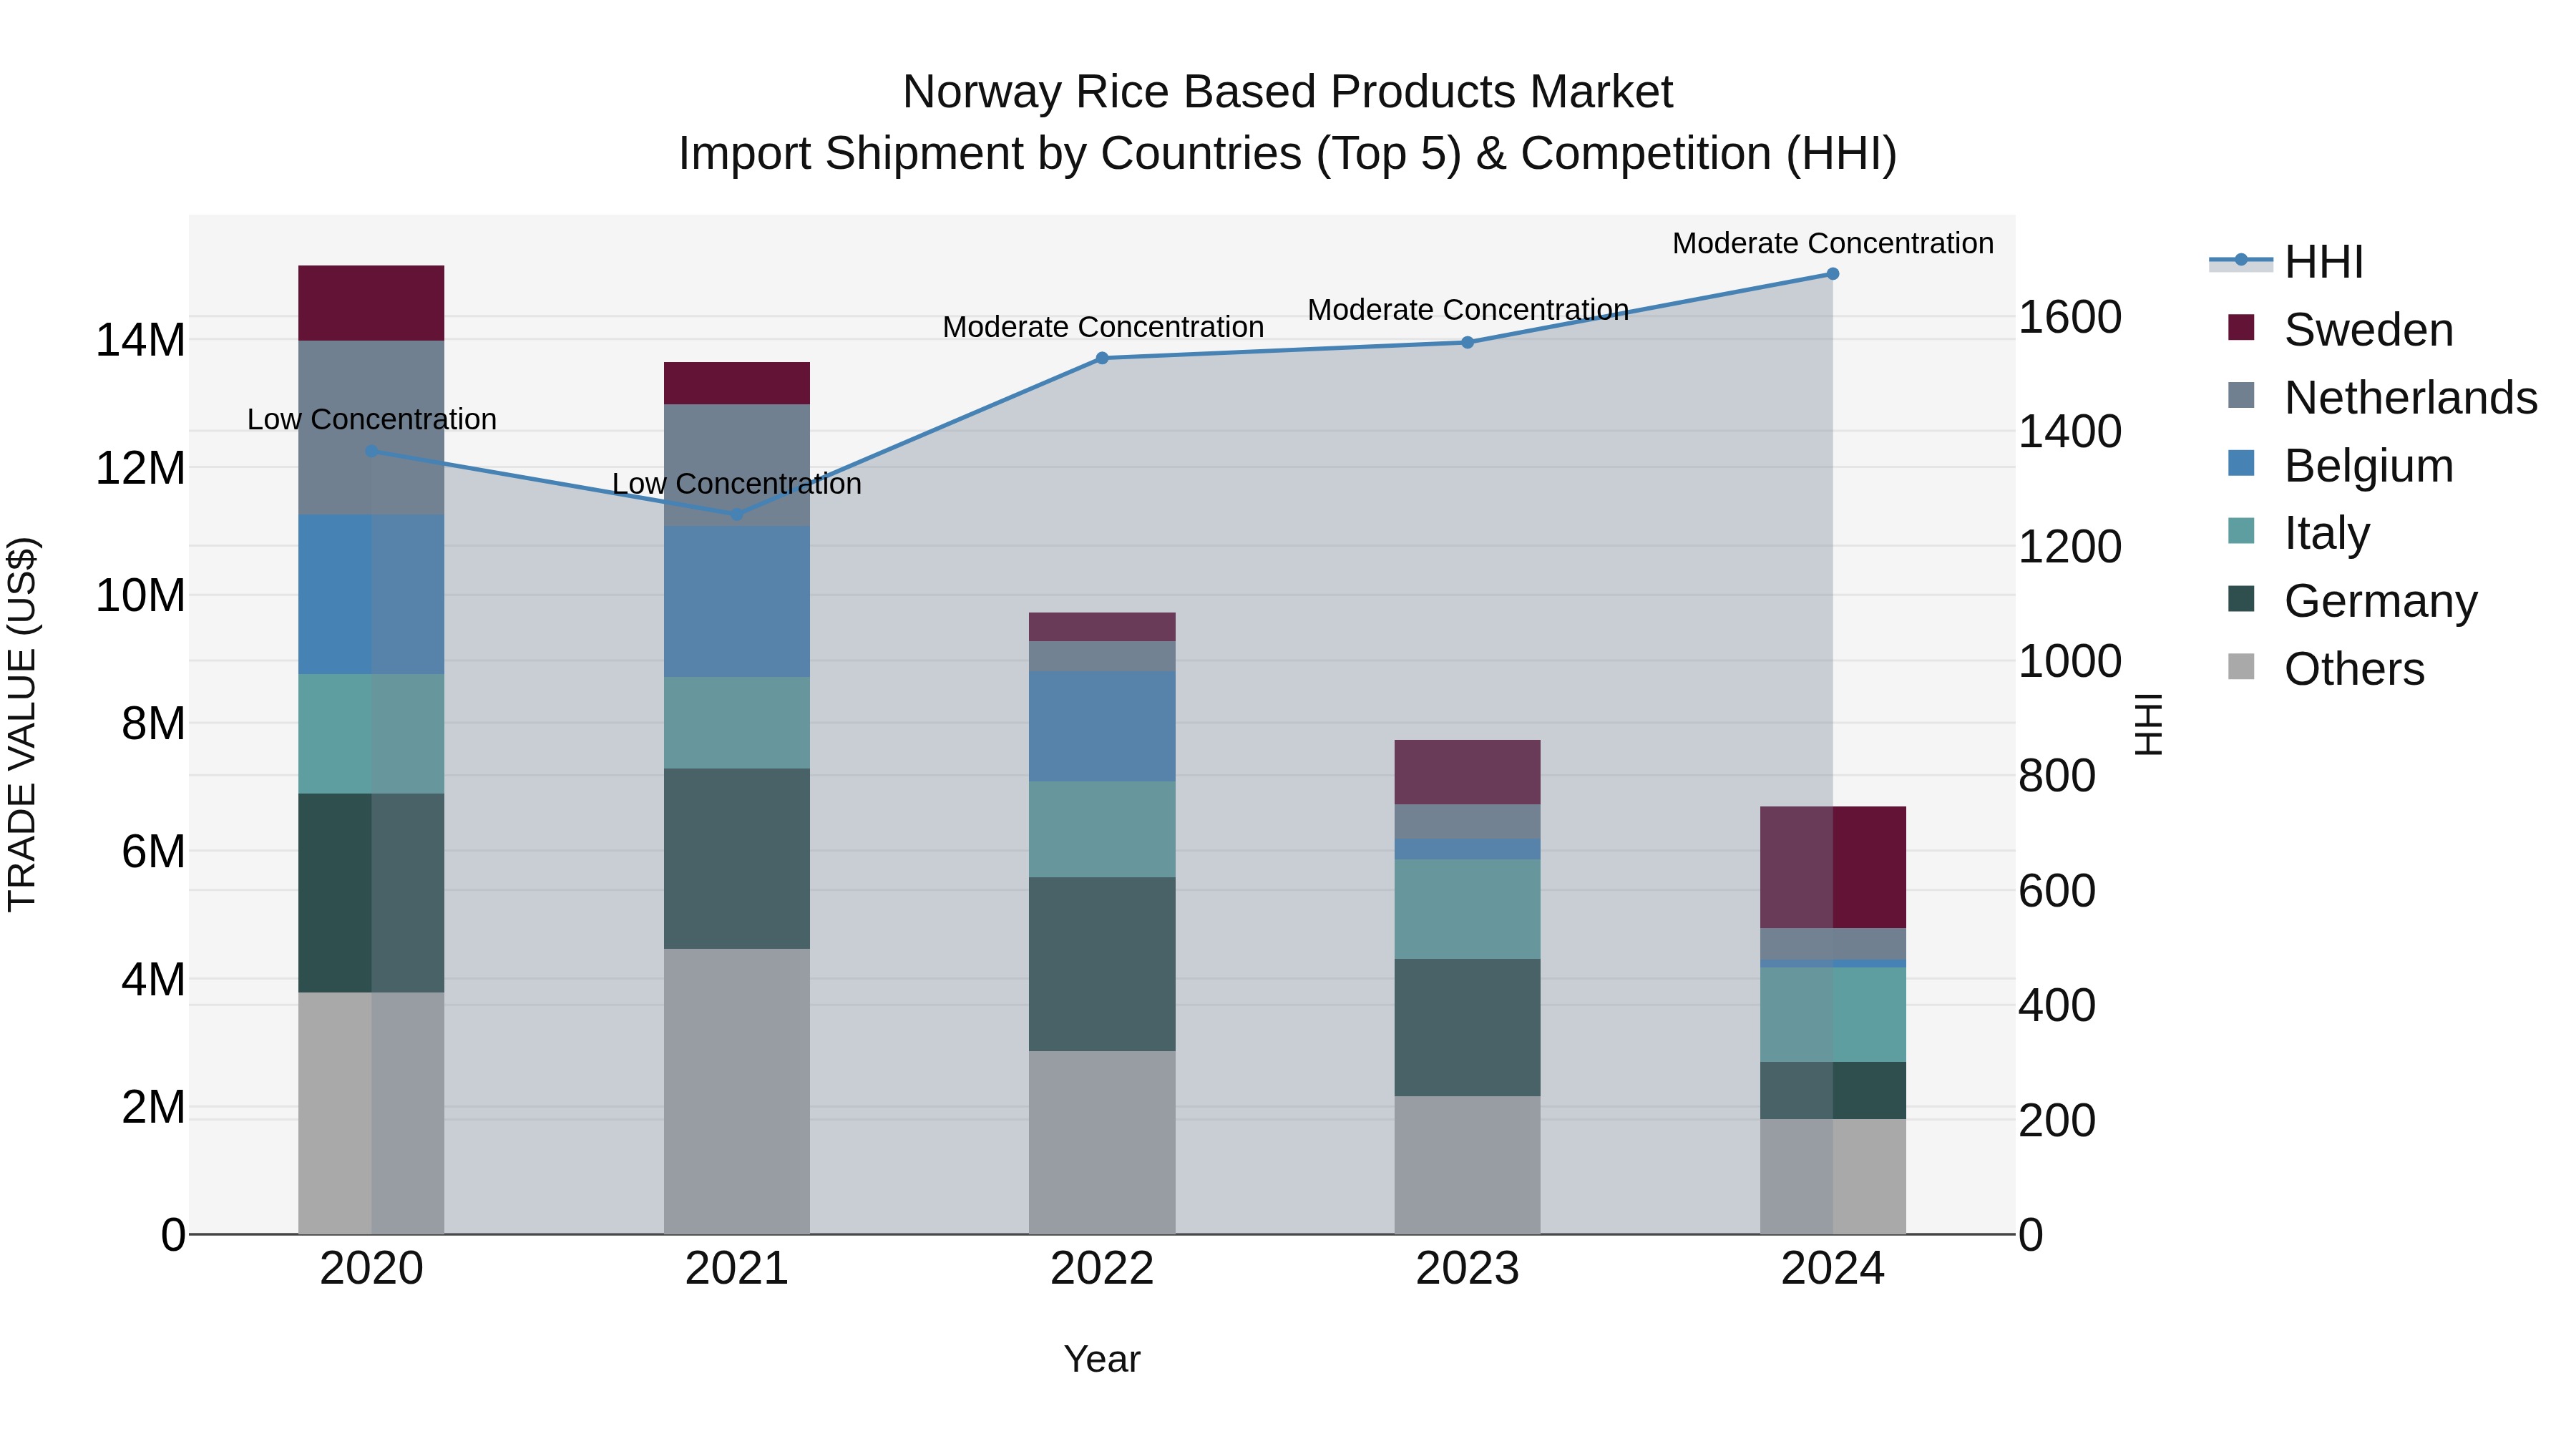
Task: Click the 2024 HHI data point
Action: pyautogui.click(x=1833, y=274)
